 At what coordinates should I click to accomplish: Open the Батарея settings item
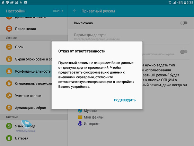(34, 138)
